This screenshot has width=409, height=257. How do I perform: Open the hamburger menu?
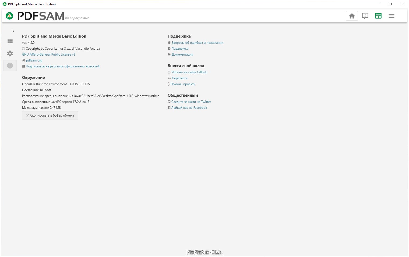392,16
